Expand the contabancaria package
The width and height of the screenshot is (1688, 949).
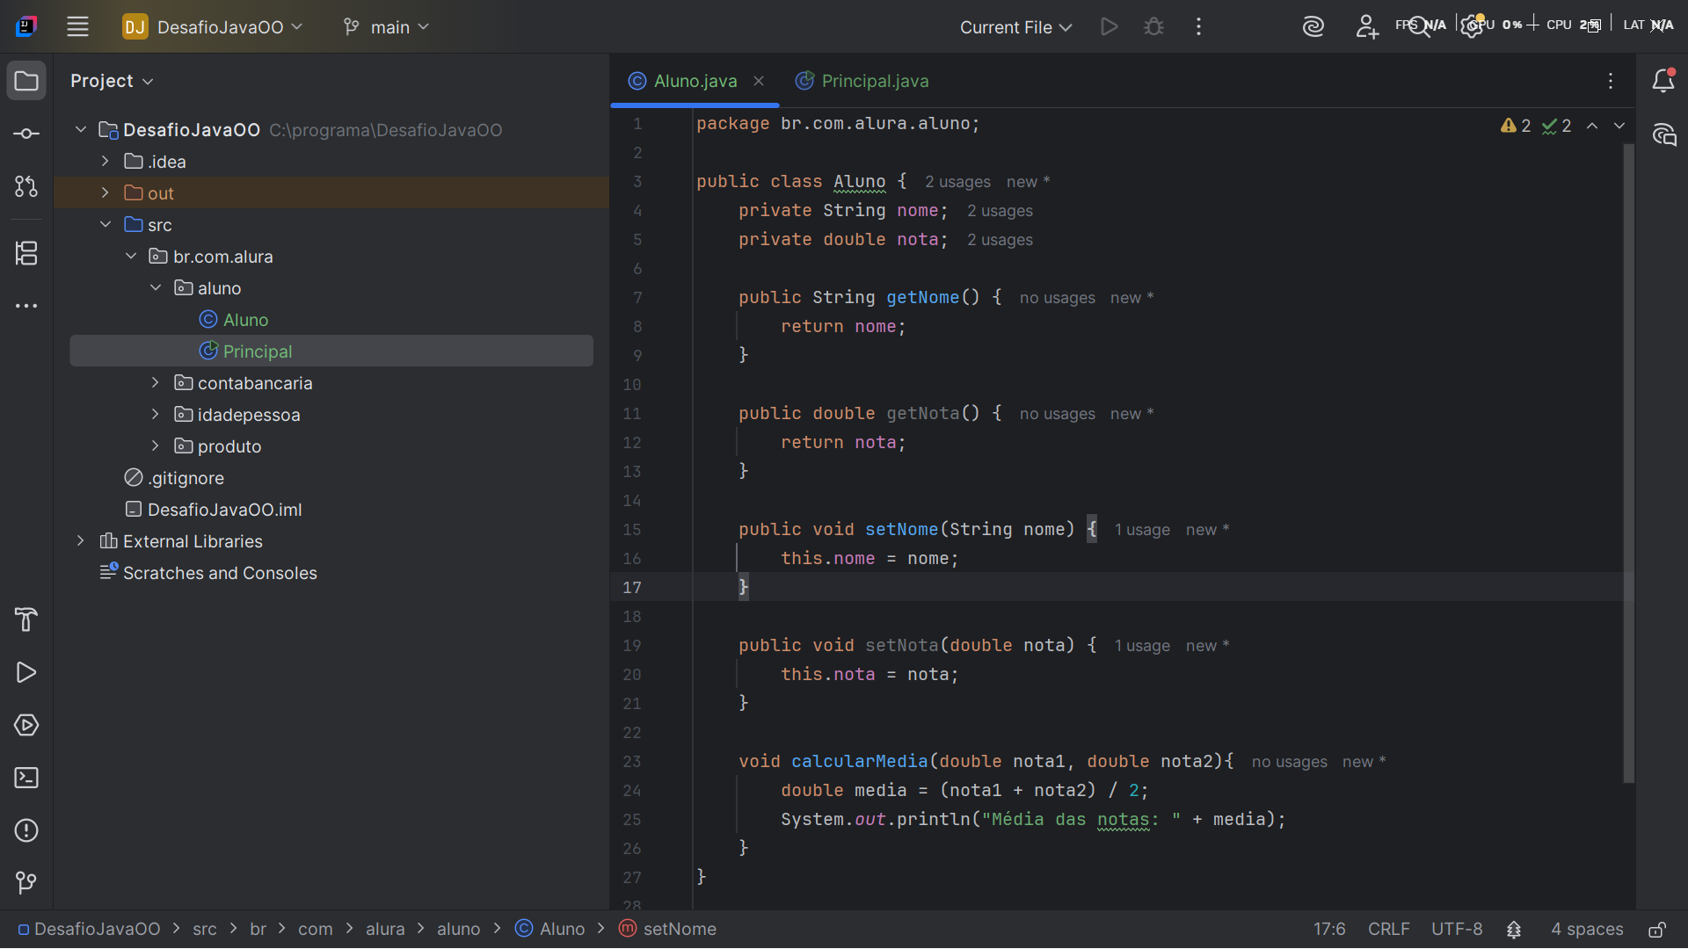click(156, 383)
